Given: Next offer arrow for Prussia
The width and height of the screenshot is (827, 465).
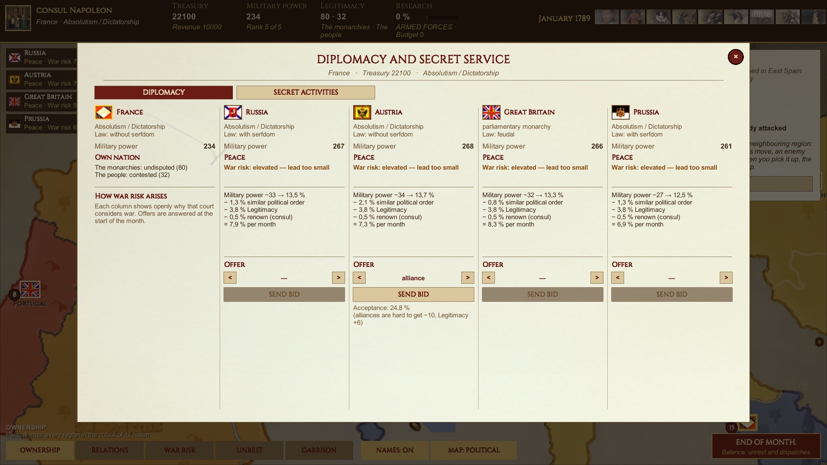Looking at the screenshot, I should click(726, 278).
